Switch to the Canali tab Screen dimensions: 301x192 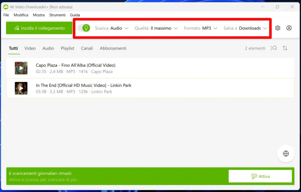[x=87, y=48]
